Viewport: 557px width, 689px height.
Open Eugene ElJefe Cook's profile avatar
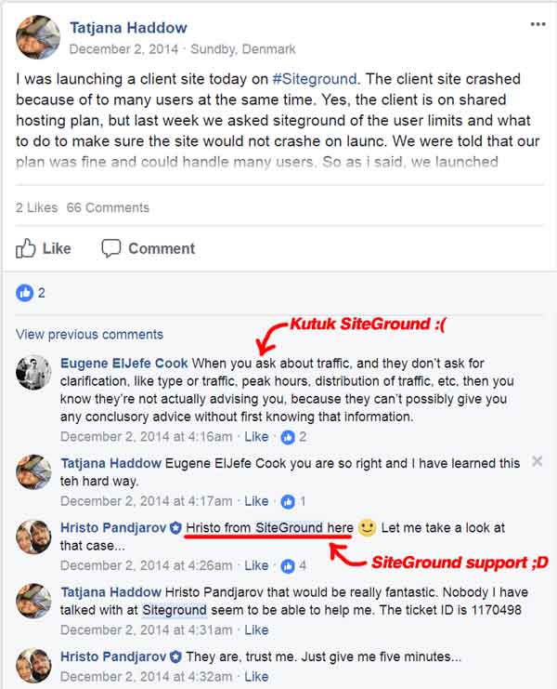pos(33,372)
